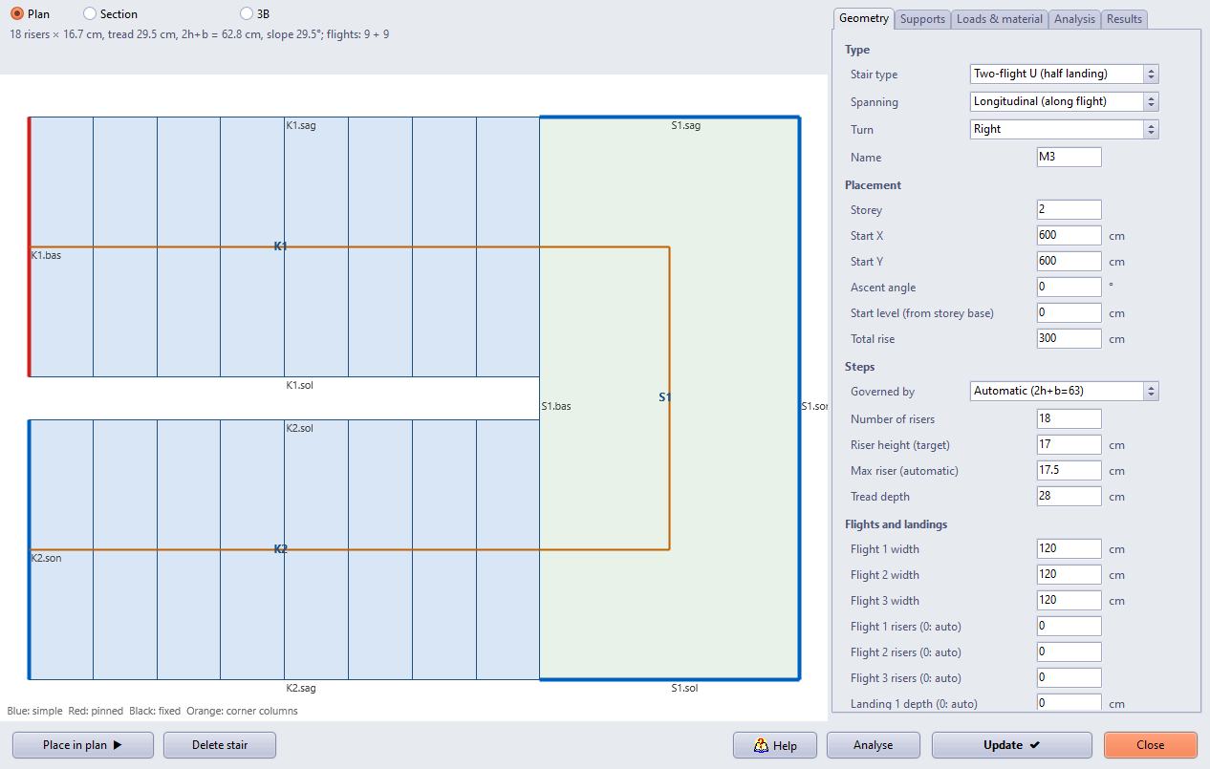
Task: Switch to the Geometry tab
Action: point(863,18)
